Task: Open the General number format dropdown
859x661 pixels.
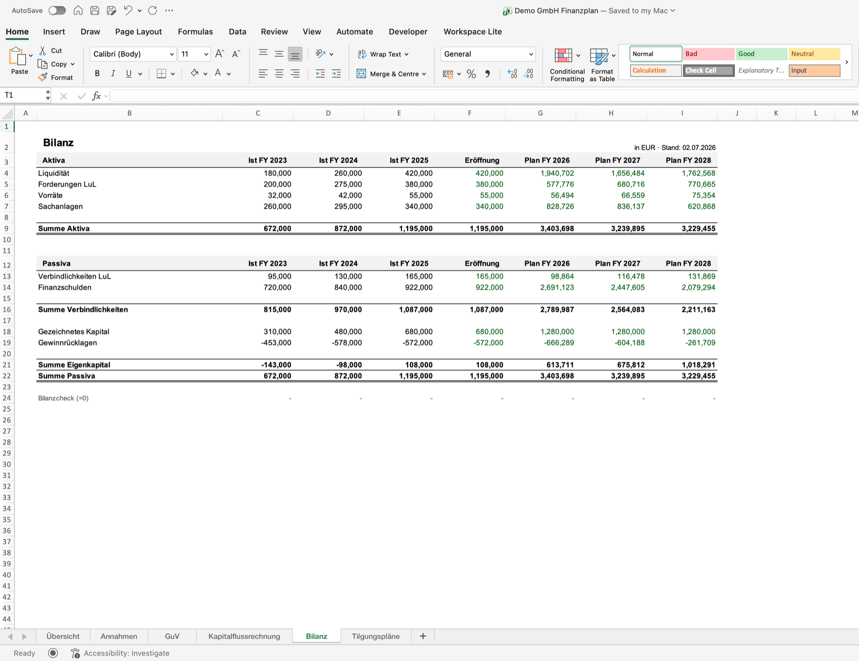Action: (x=488, y=54)
